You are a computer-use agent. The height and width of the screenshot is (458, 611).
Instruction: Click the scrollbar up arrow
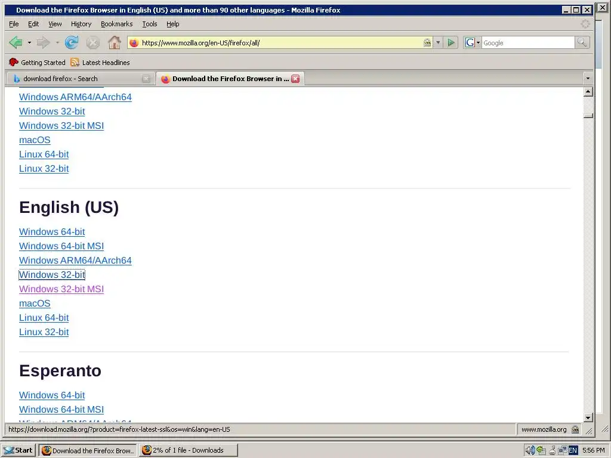pos(588,92)
